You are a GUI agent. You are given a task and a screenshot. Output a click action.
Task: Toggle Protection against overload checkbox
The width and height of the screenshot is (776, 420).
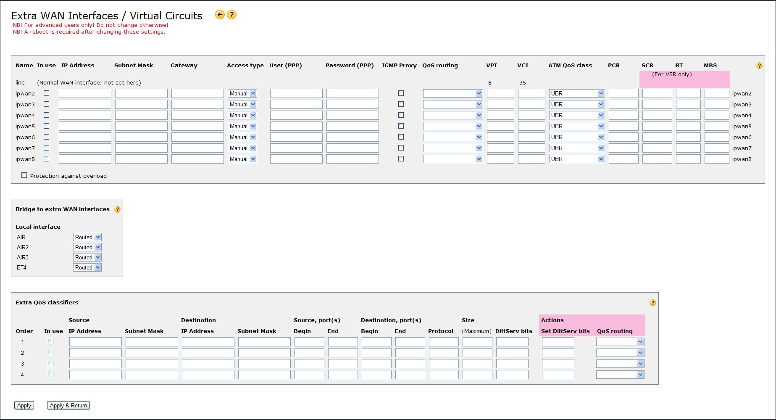tap(24, 175)
